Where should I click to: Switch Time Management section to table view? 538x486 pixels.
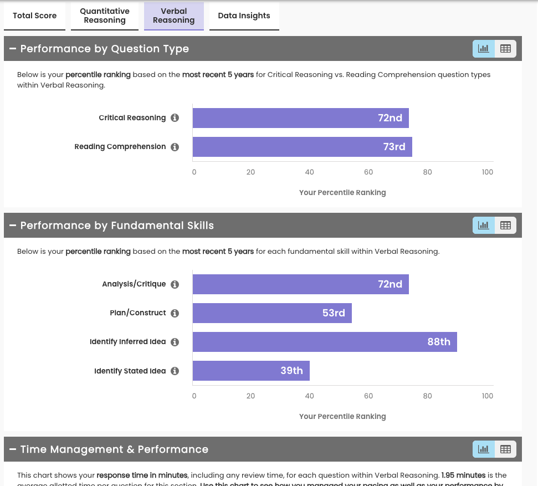pyautogui.click(x=505, y=449)
